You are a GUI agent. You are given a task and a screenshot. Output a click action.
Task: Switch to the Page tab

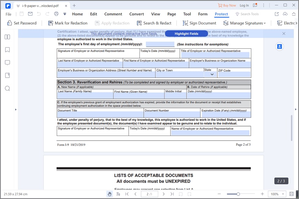pos(172,14)
